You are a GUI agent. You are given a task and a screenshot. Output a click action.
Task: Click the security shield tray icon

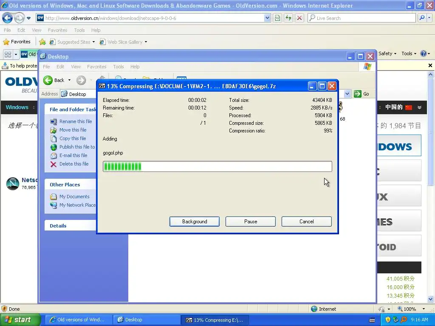point(388,320)
